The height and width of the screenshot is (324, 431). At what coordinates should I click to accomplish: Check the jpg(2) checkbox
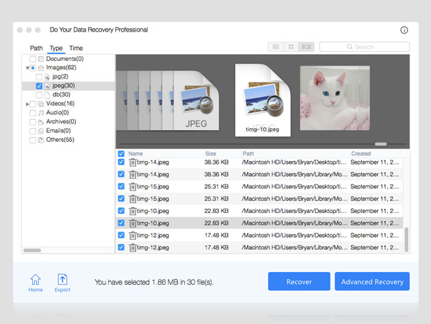point(39,77)
